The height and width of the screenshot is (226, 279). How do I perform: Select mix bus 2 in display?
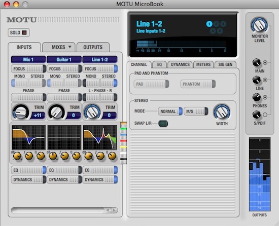(x=216, y=24)
